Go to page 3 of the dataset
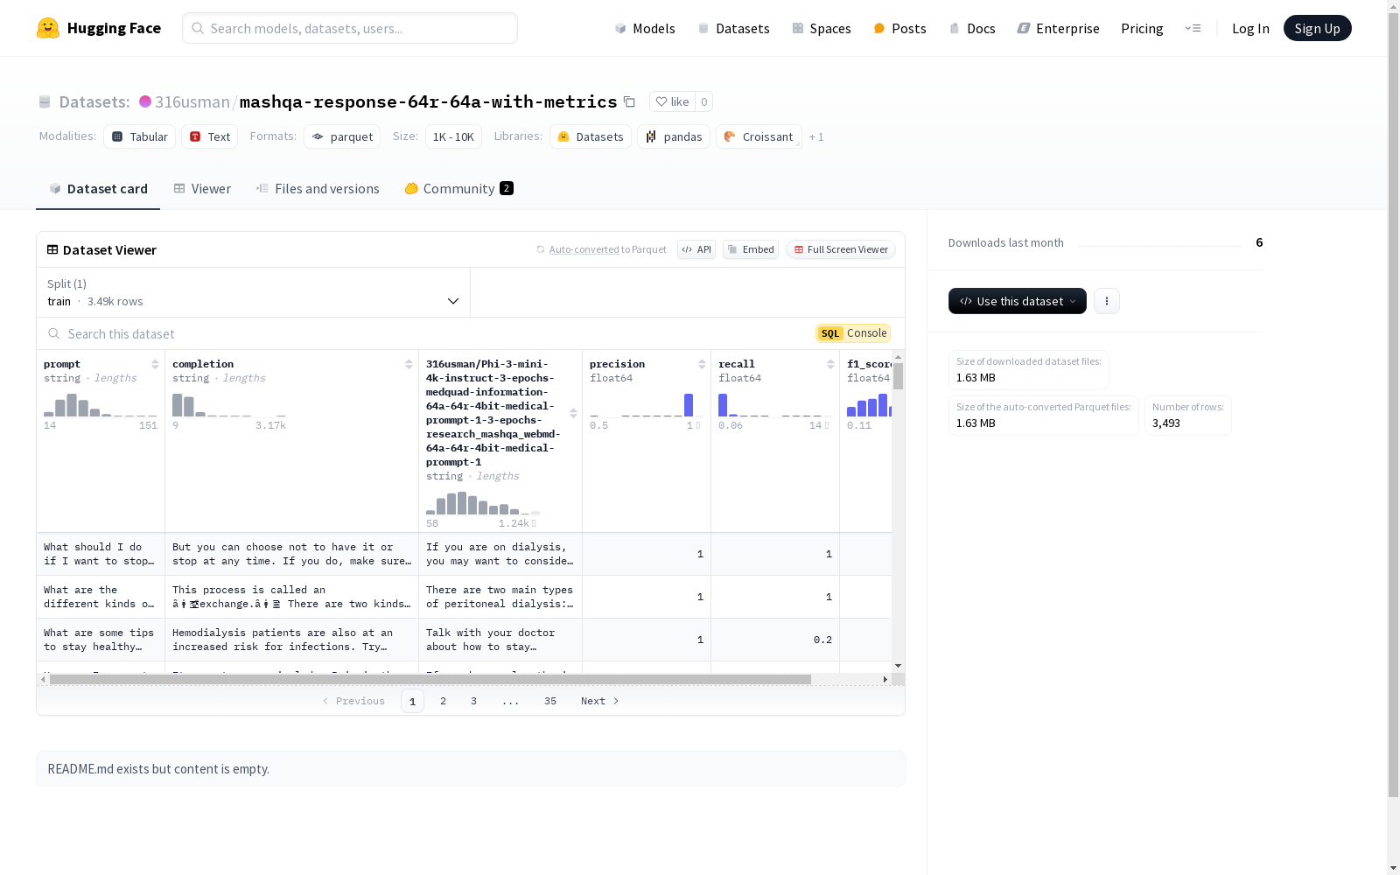 point(474,701)
